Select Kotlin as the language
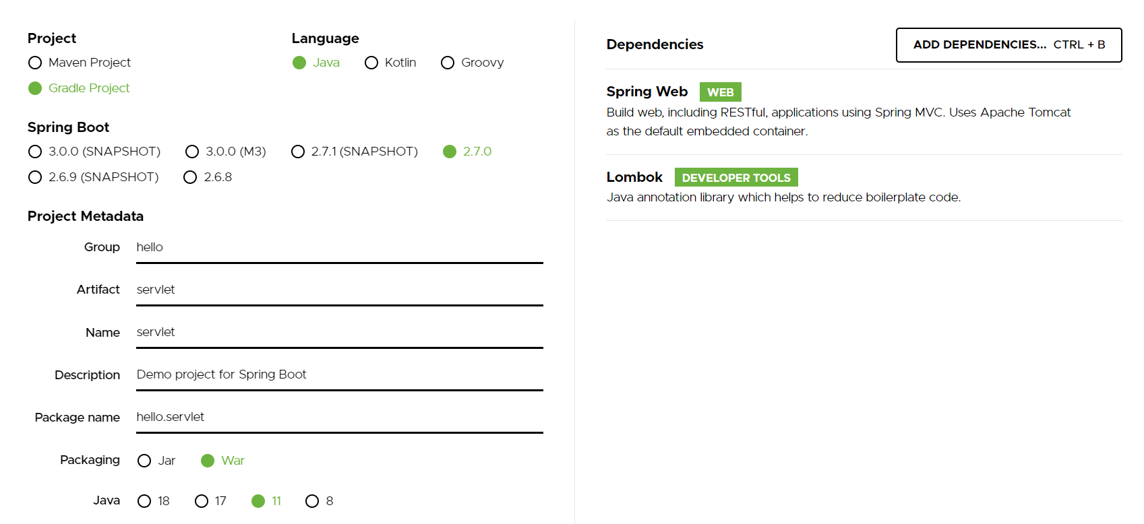 click(x=390, y=63)
